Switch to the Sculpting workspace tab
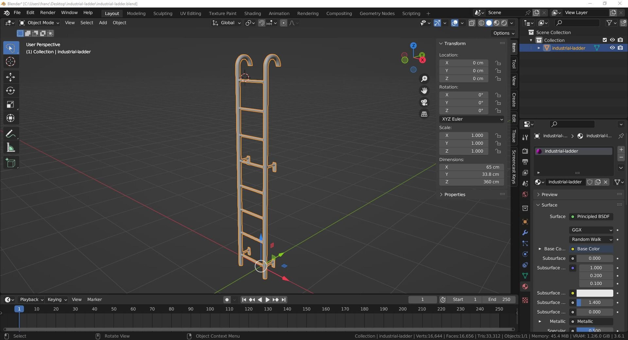 click(163, 13)
